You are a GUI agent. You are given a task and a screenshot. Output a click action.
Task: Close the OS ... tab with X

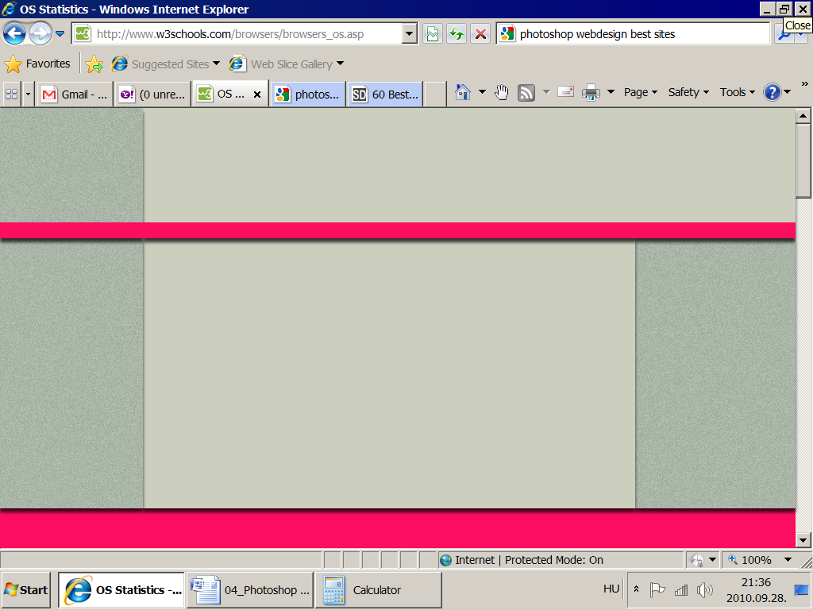[257, 95]
